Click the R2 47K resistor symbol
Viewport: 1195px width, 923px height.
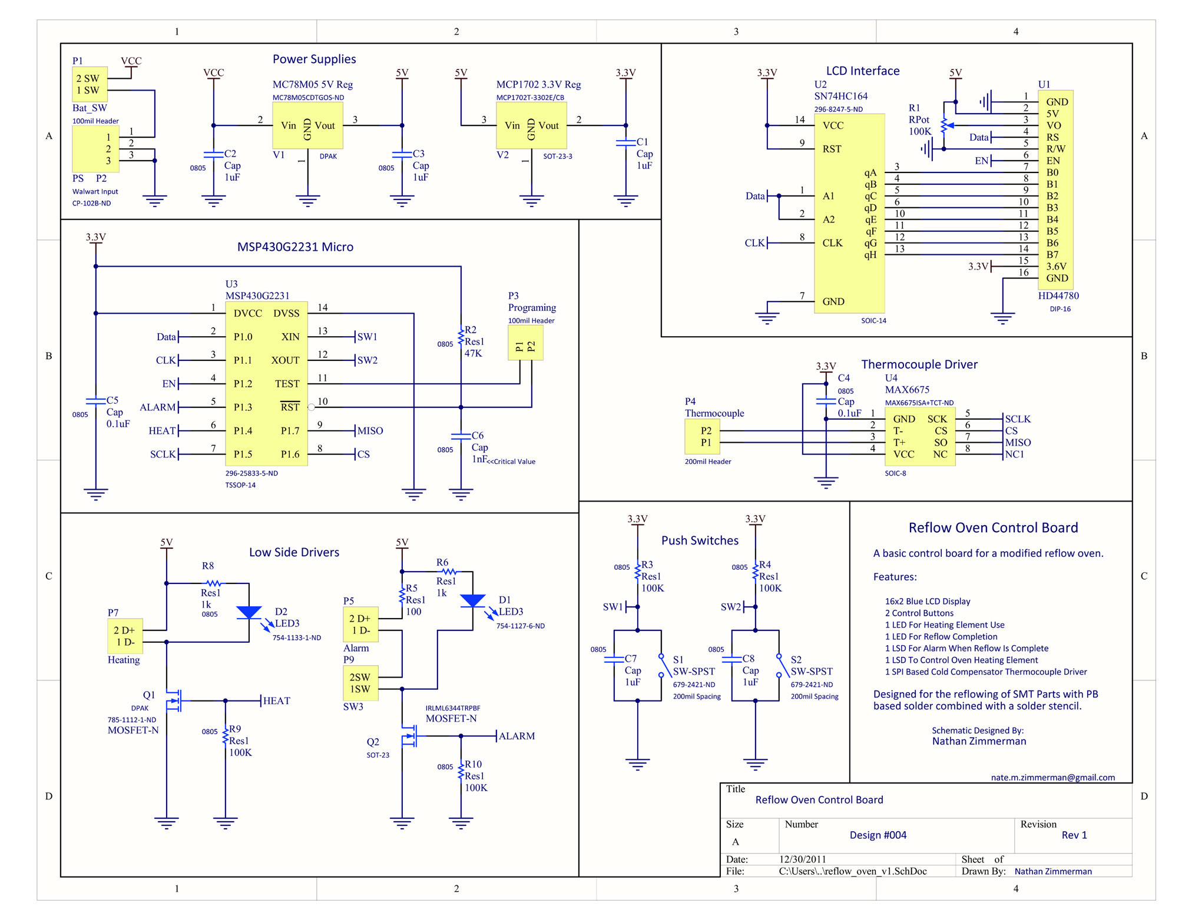[x=461, y=337]
